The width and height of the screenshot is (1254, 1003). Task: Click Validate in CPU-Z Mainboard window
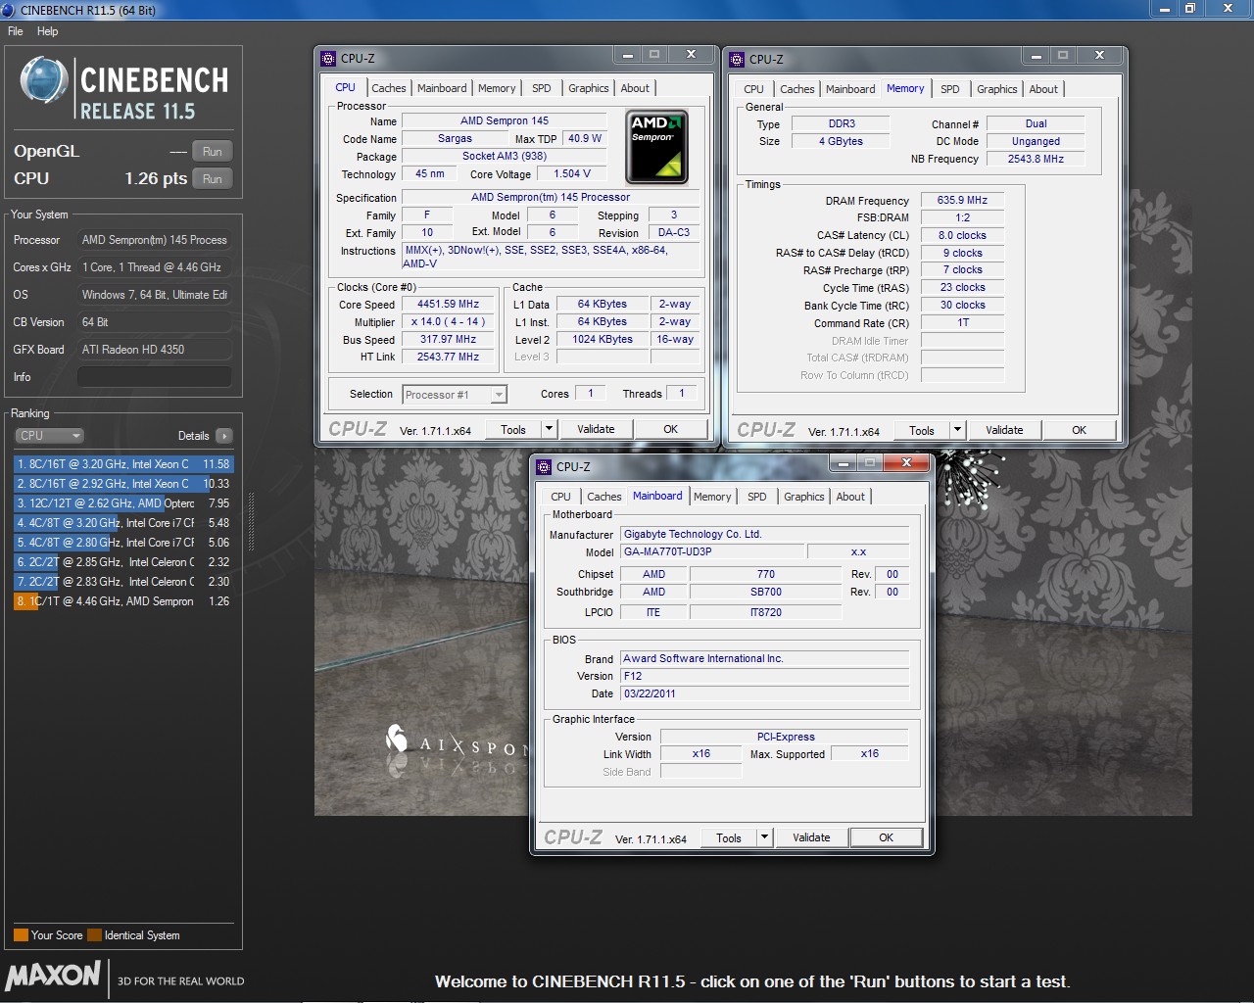(x=811, y=837)
